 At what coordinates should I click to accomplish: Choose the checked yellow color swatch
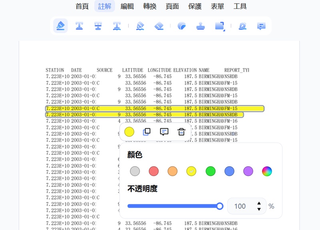click(x=191, y=171)
